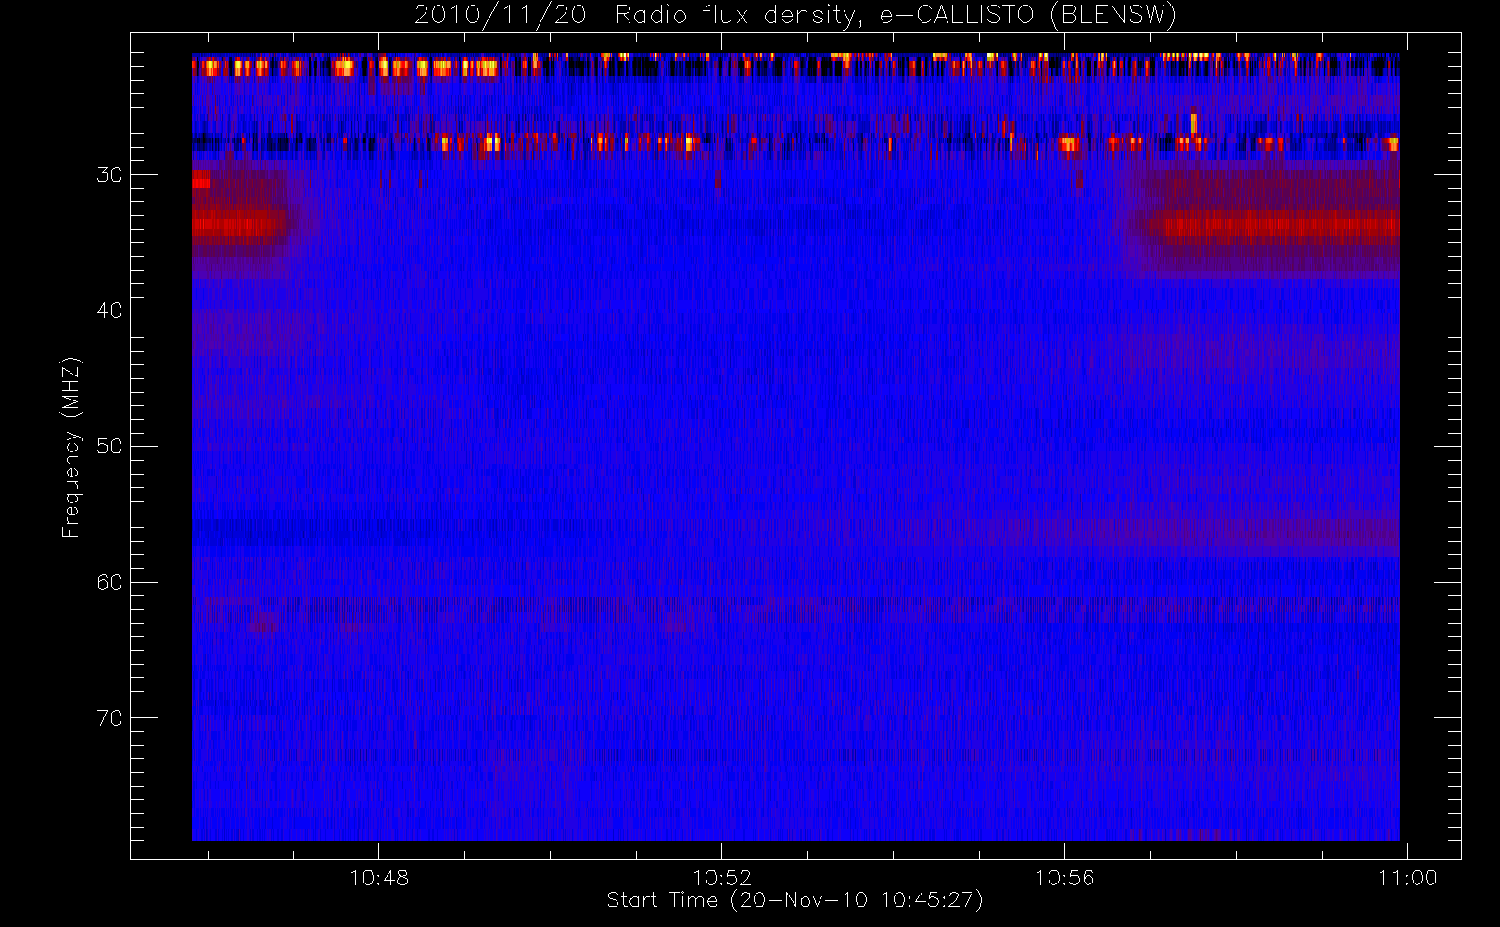Click the 10:56 time tick label
The width and height of the screenshot is (1500, 927).
tap(1064, 878)
